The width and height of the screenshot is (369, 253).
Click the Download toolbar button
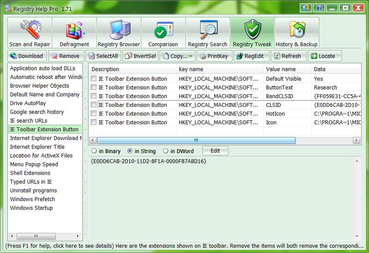pyautogui.click(x=27, y=56)
